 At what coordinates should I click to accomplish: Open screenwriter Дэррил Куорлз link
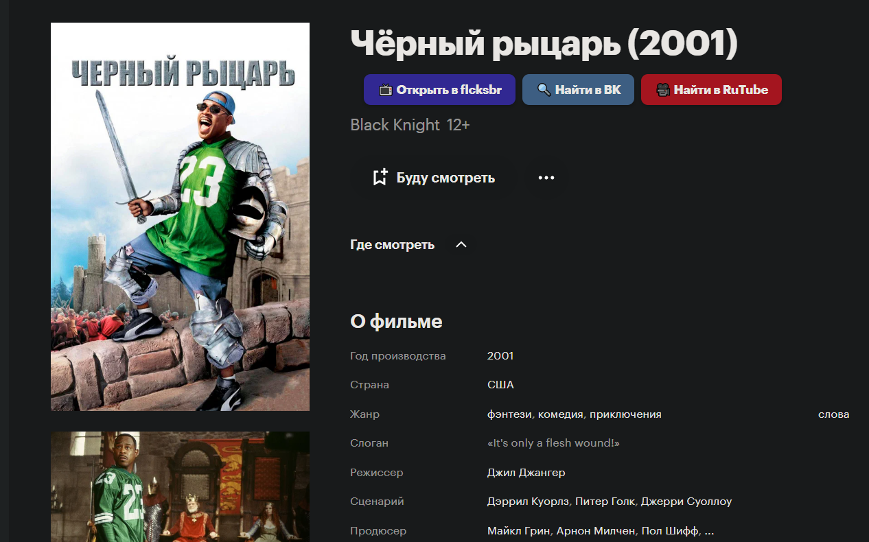point(529,502)
